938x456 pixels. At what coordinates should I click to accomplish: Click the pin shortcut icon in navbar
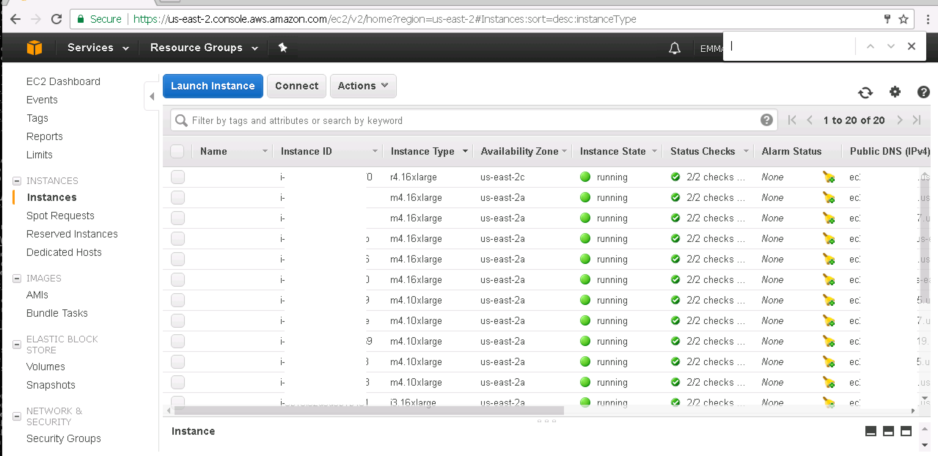(x=282, y=48)
